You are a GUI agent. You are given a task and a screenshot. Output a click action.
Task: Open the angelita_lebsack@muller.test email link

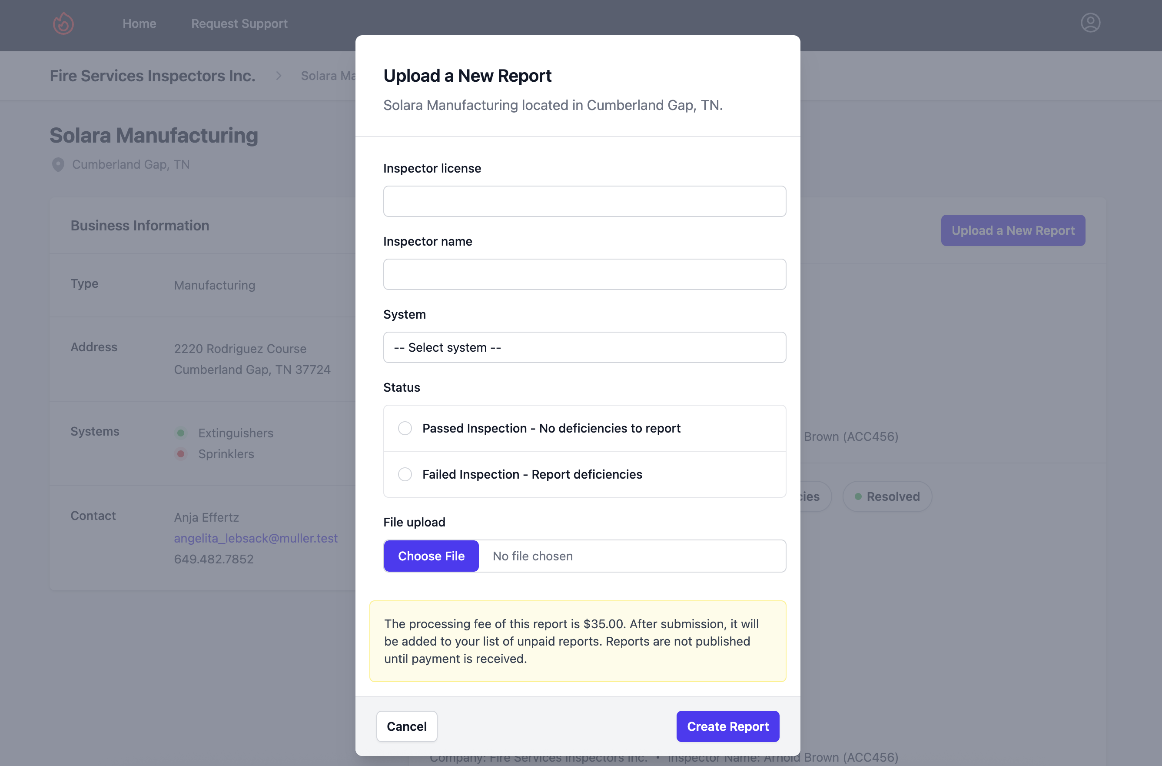click(256, 538)
